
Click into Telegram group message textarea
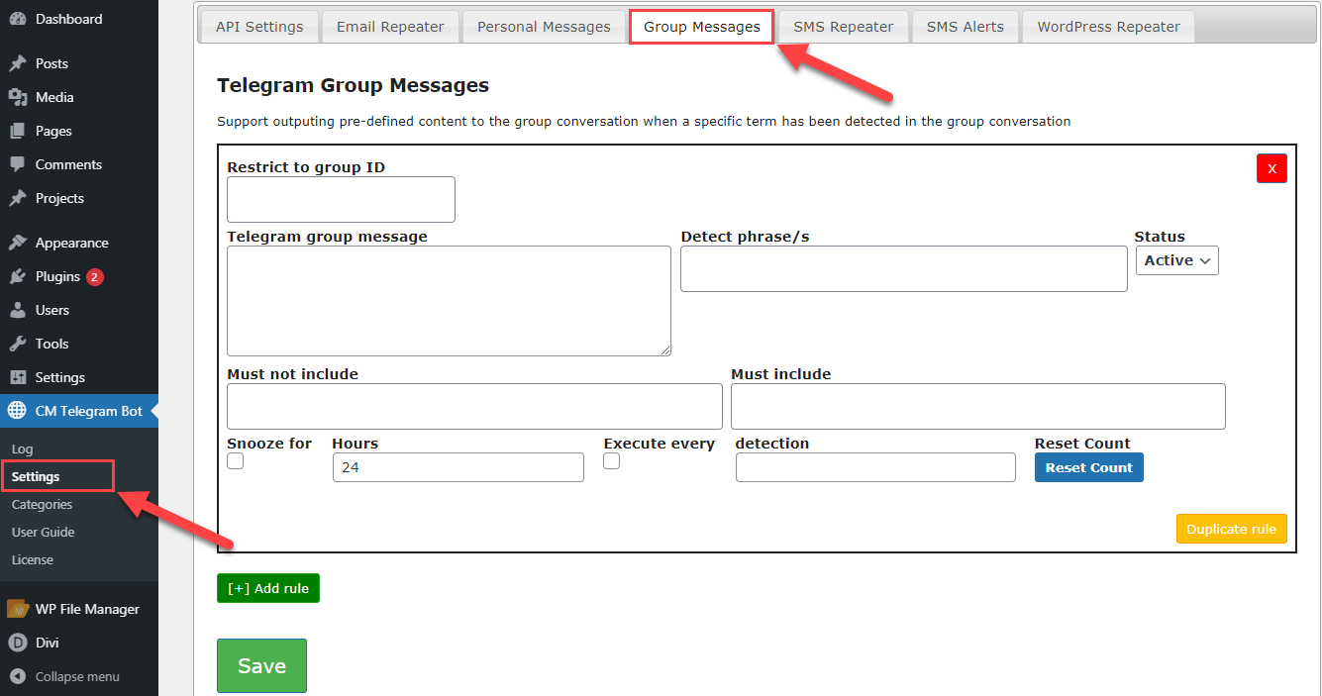click(449, 301)
